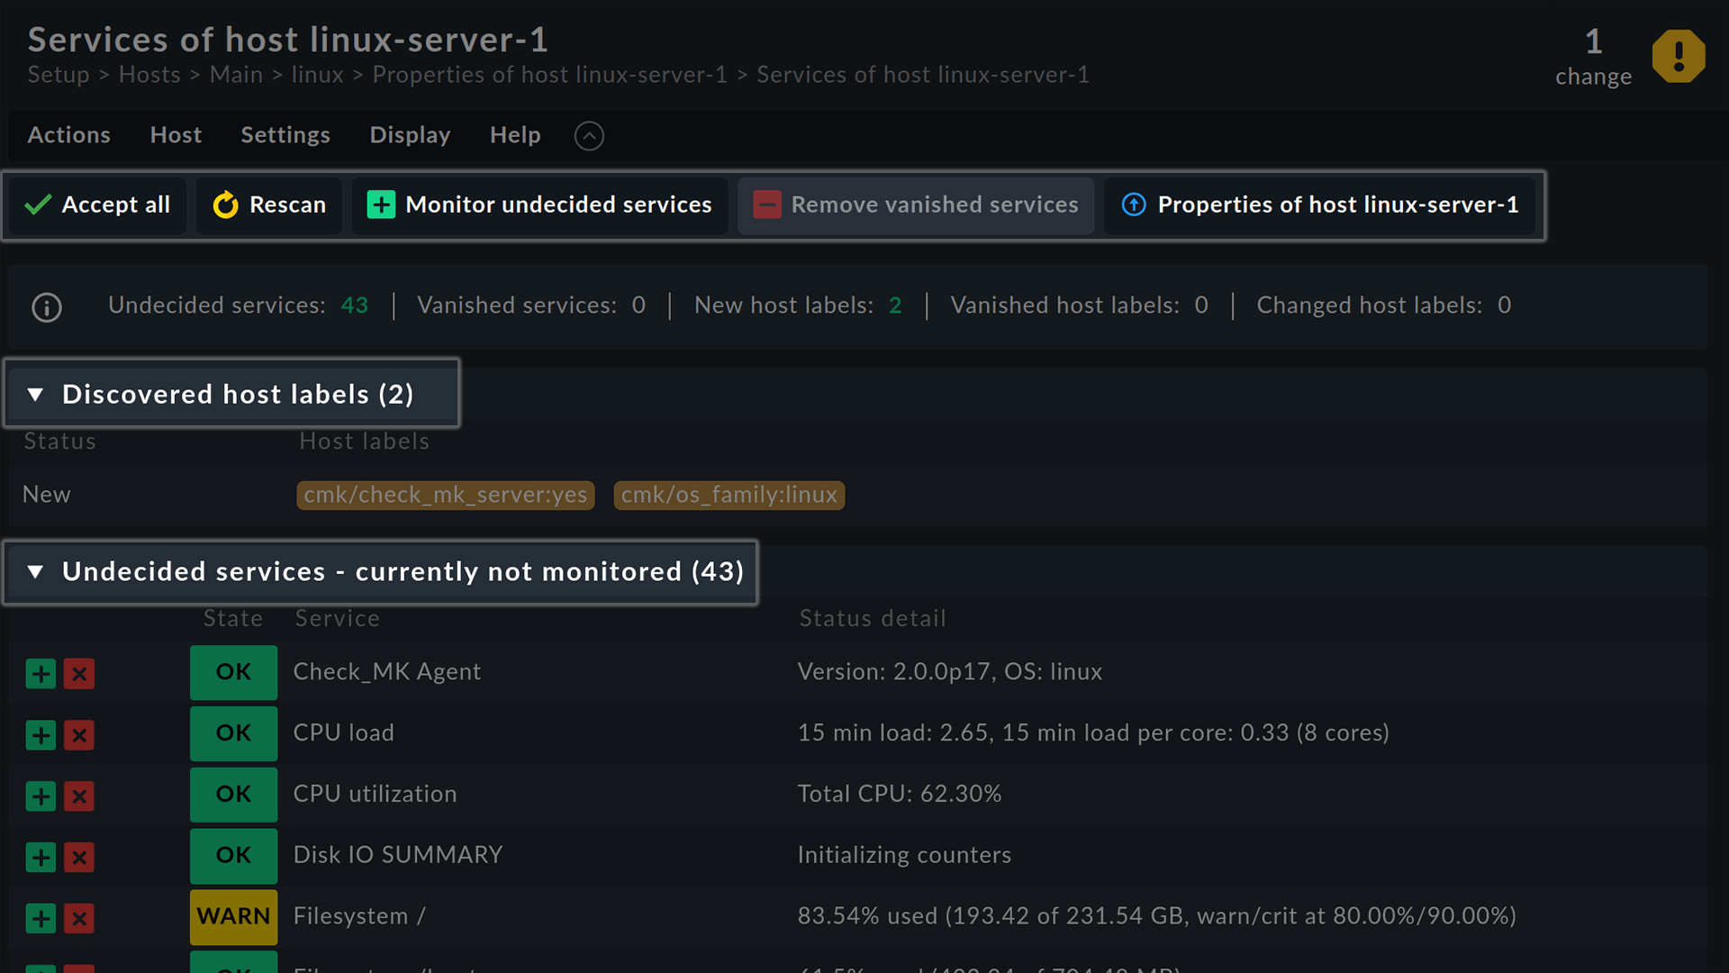Add Check_MK Agent service with plus icon
Viewport: 1729px width, 973px height.
coord(41,673)
